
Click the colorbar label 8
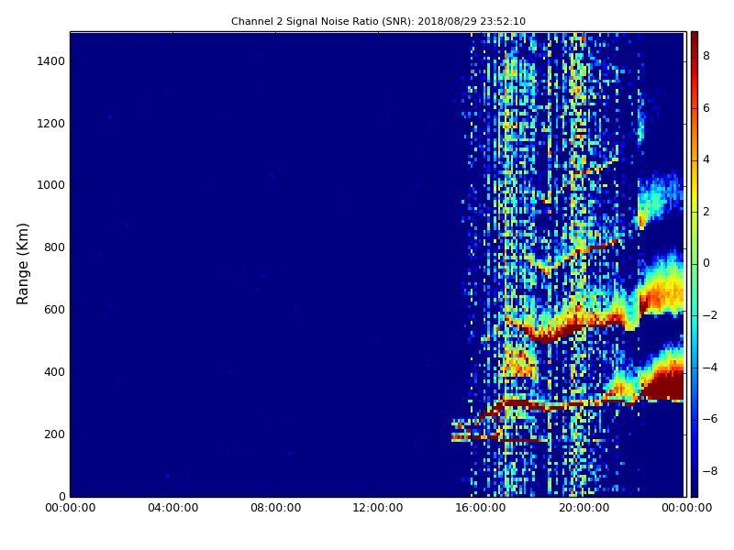click(x=706, y=56)
